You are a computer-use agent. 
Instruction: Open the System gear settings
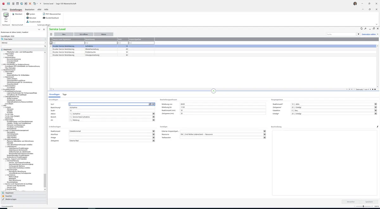coord(31,14)
